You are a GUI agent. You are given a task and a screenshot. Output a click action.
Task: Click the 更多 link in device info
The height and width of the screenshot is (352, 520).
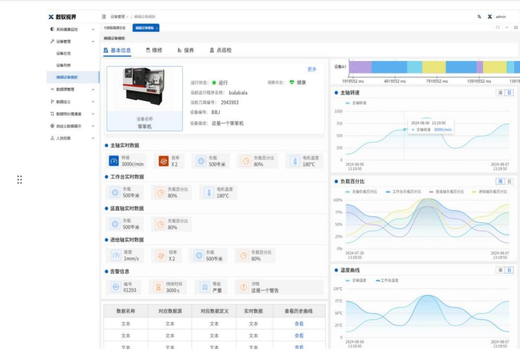[x=311, y=69]
